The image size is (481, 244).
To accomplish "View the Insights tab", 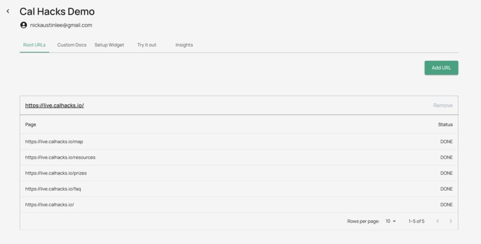I will 184,45.
